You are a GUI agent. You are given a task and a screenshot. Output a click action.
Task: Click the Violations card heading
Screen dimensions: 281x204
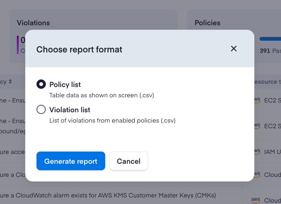[x=33, y=22]
